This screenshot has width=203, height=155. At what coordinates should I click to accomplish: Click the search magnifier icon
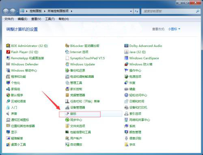(x=198, y=11)
